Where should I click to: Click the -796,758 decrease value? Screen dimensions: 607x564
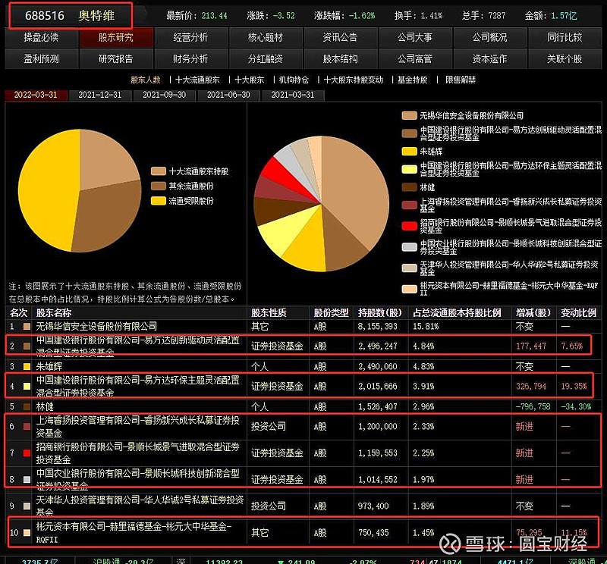tap(533, 406)
